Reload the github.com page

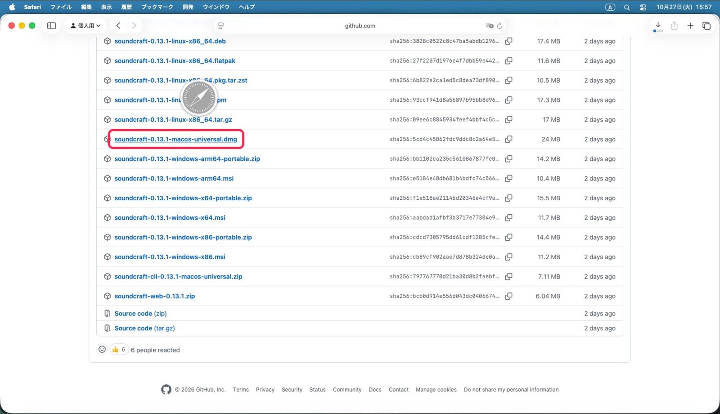499,26
